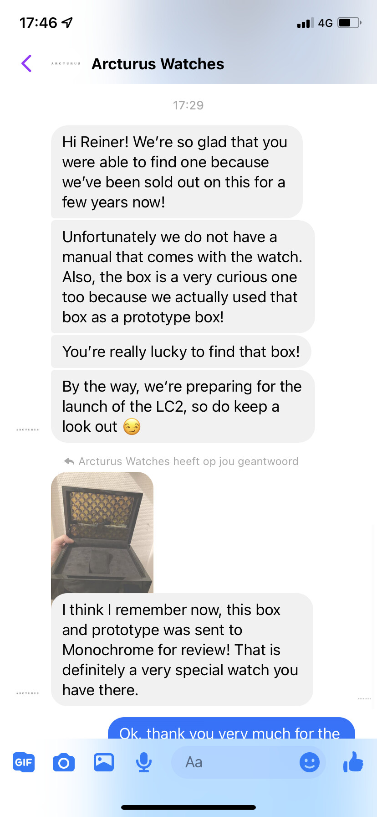The image size is (377, 817).
Task: Tap the battery indicator in status bar
Action: [350, 23]
